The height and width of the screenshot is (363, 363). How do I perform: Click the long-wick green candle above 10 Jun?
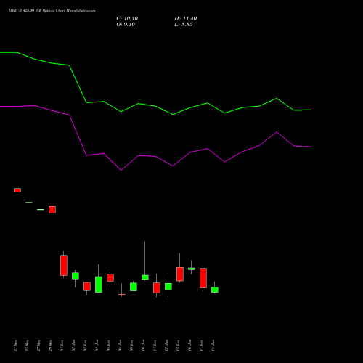145,277
